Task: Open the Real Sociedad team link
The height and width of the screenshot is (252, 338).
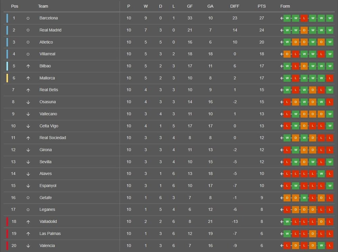Action: point(53,137)
